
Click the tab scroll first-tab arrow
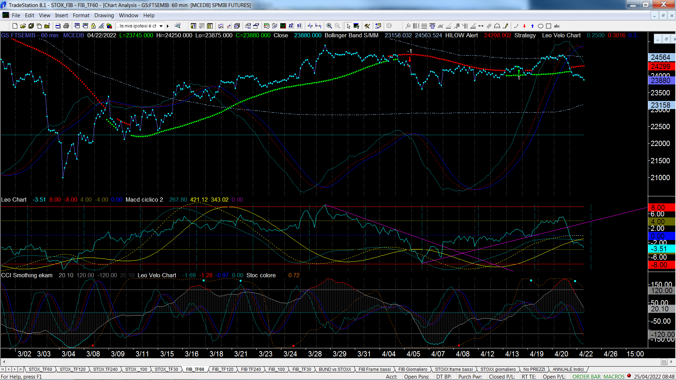(x=3, y=369)
